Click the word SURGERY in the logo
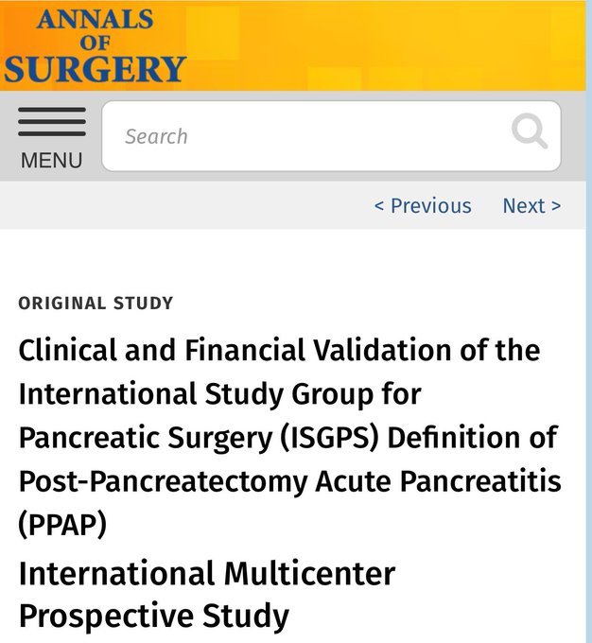Screen dimensions: 592x643 coord(95,69)
